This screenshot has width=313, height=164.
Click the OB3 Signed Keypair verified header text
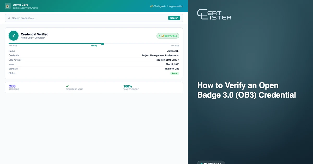(x=166, y=6)
